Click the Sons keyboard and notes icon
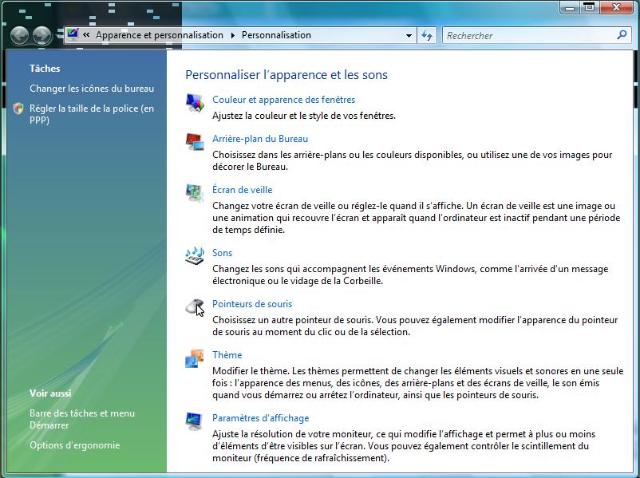Viewport: 640px width, 478px height. click(x=195, y=256)
